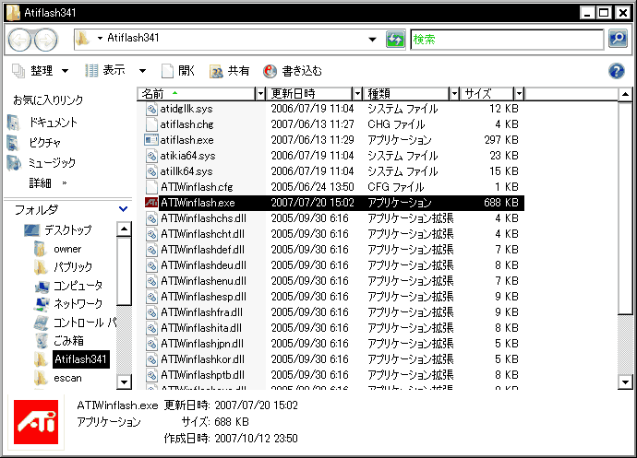
Task: Open the 名前 column filter dropdown
Action: coord(261,94)
